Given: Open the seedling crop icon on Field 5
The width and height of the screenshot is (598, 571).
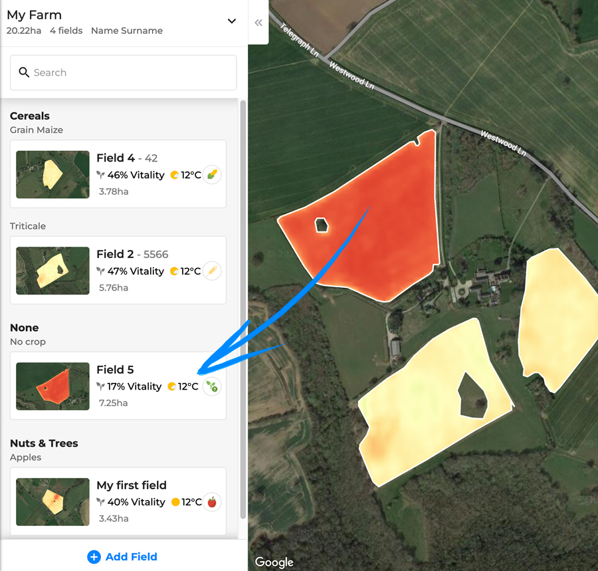Looking at the screenshot, I should click(x=212, y=386).
